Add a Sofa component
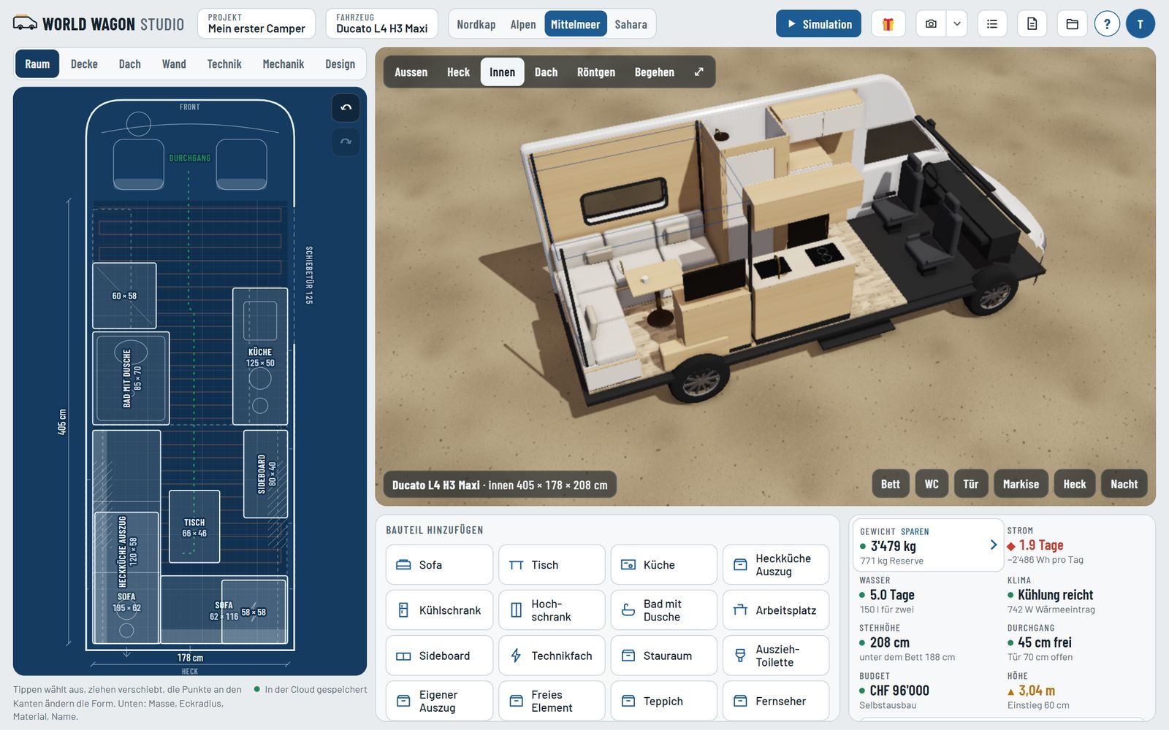This screenshot has height=730, width=1169. pyautogui.click(x=439, y=565)
